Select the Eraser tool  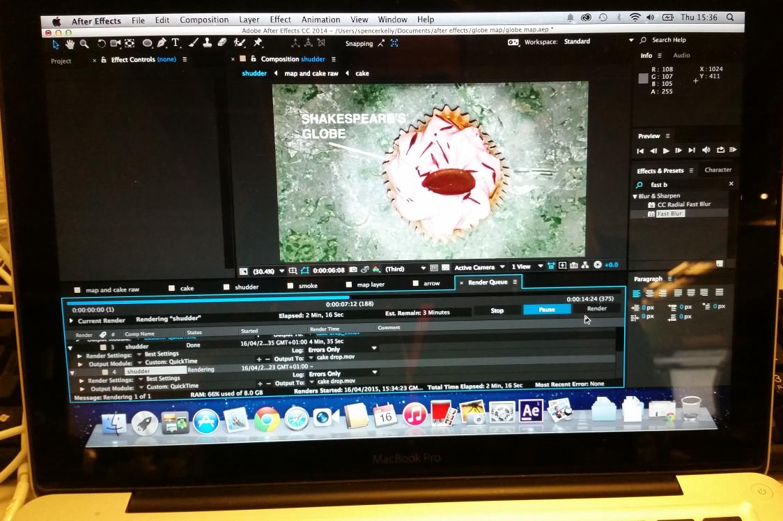point(222,43)
